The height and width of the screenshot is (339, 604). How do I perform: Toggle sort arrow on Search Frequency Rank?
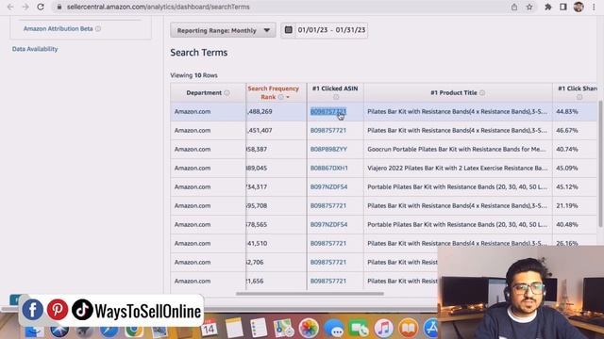click(288, 97)
